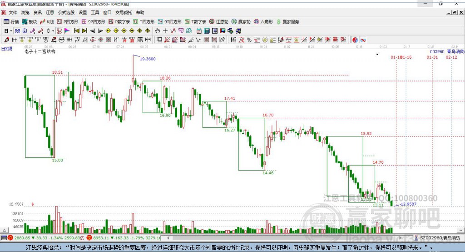Open the 行情 quotes view
The height and width of the screenshot is (252, 465).
tap(11, 22)
